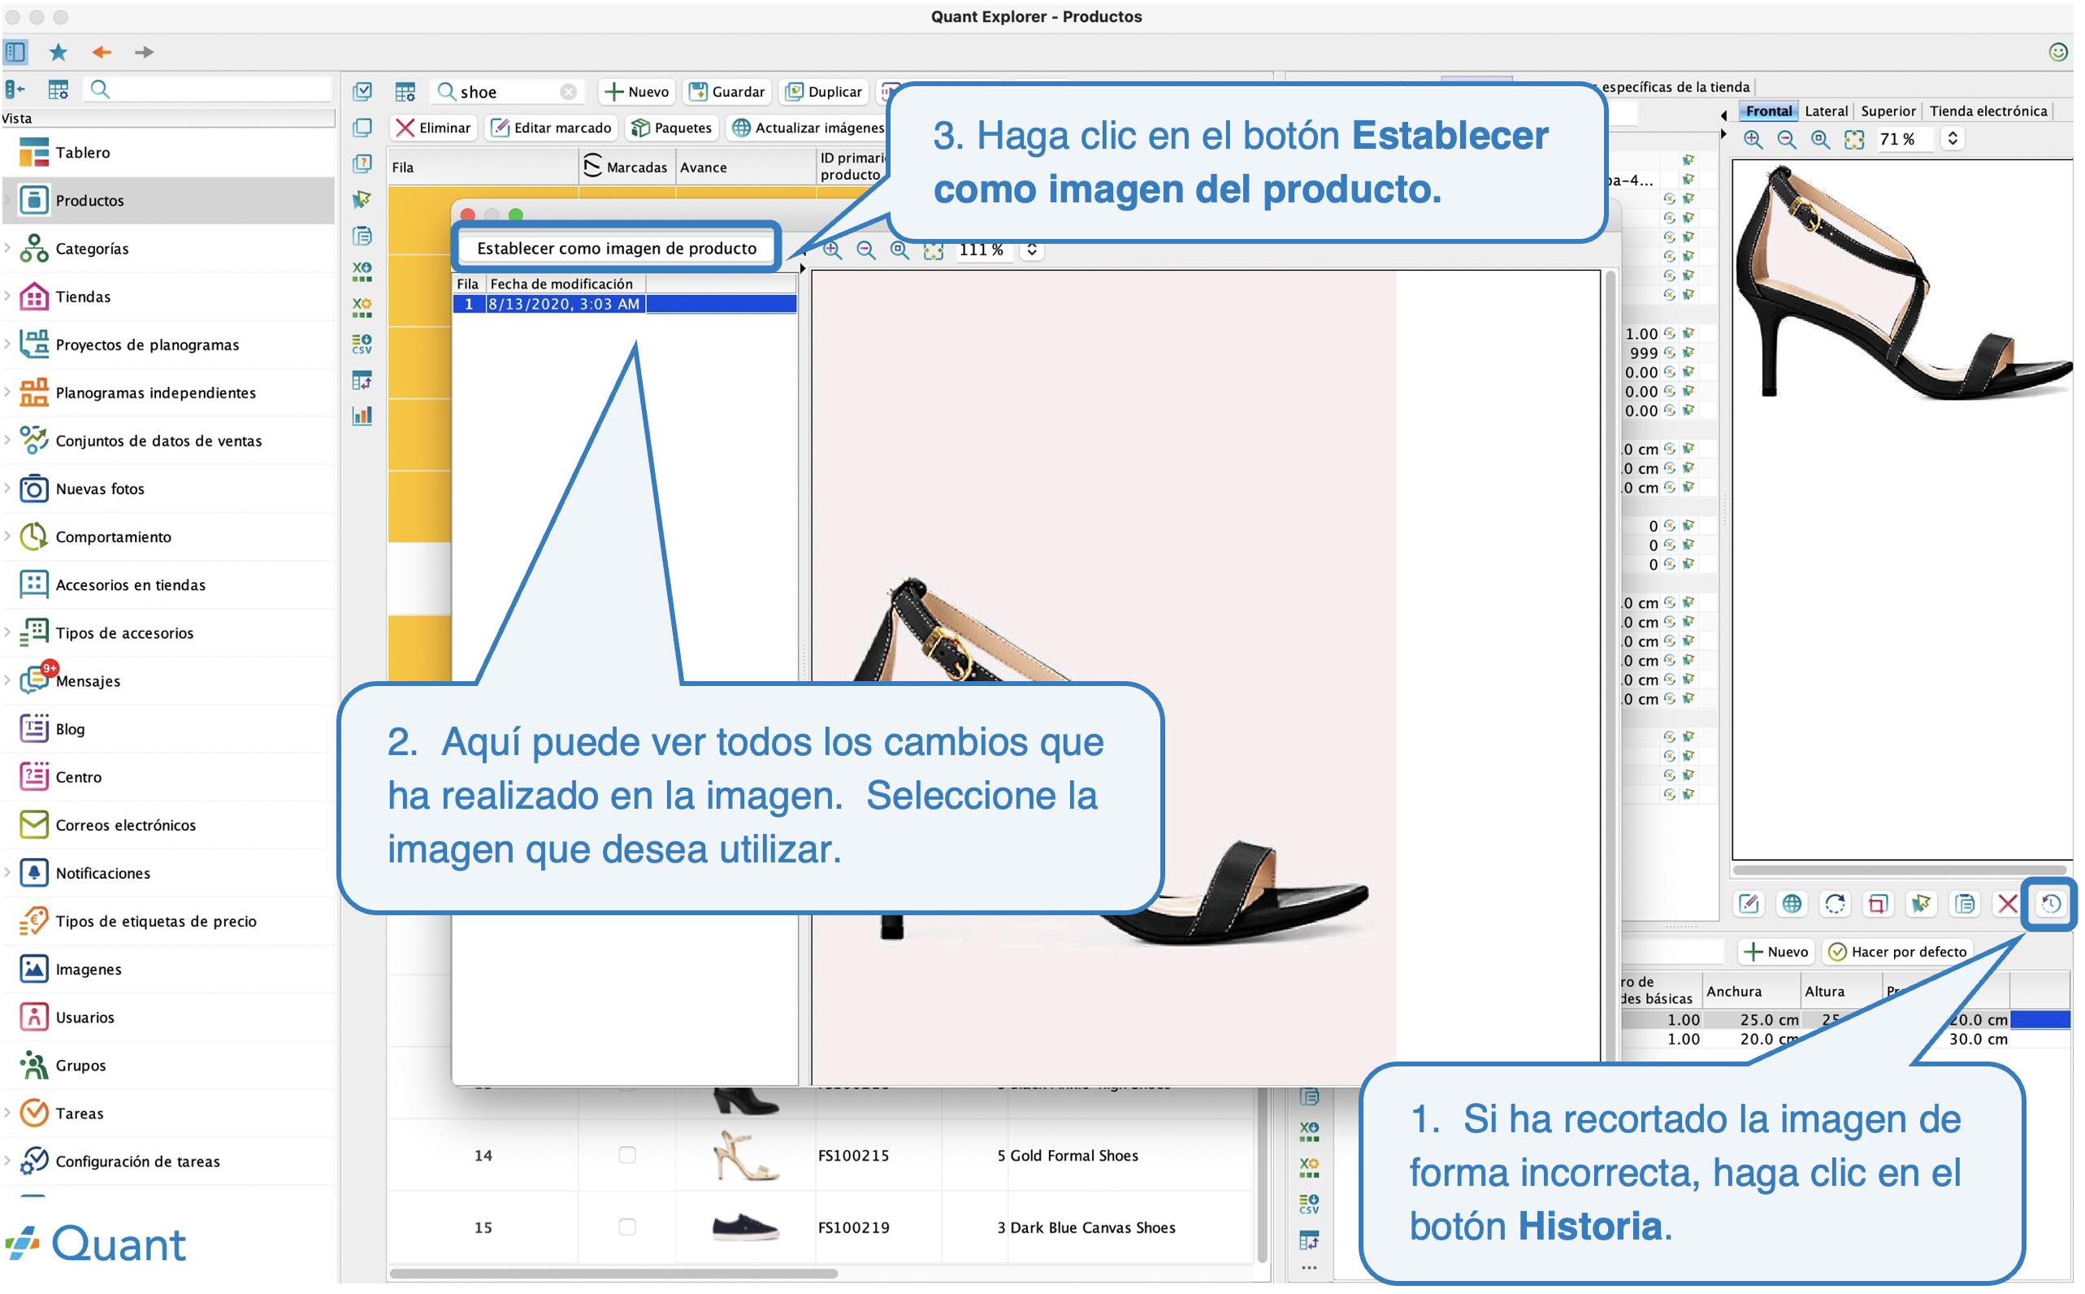Click the Hacer por defecto button
The height and width of the screenshot is (1294, 2085).
click(x=1896, y=951)
